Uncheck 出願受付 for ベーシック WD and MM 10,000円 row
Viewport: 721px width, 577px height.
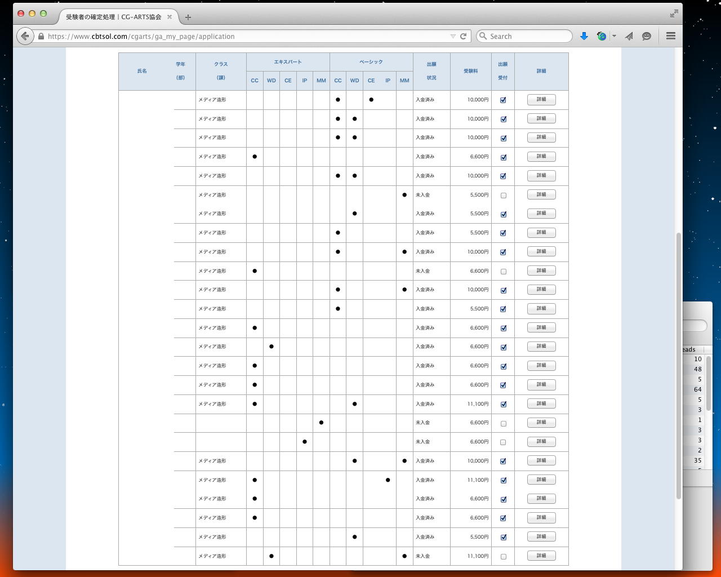[503, 461]
